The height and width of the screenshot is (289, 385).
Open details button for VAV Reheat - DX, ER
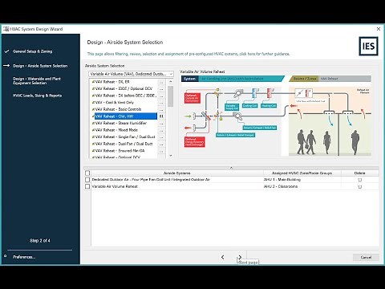161,82
